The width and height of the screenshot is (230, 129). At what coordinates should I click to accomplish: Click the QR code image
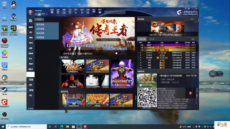tap(147, 97)
